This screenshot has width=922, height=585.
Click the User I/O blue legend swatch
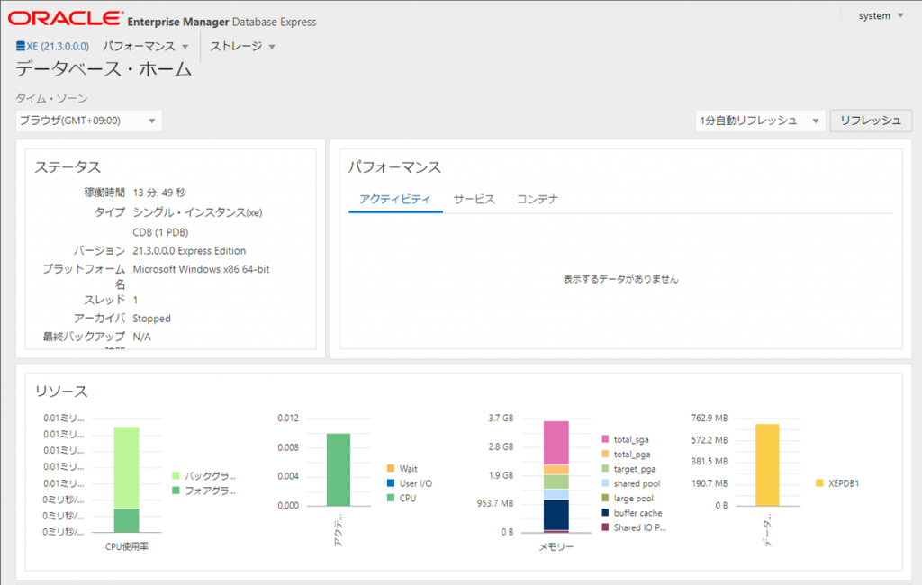391,483
